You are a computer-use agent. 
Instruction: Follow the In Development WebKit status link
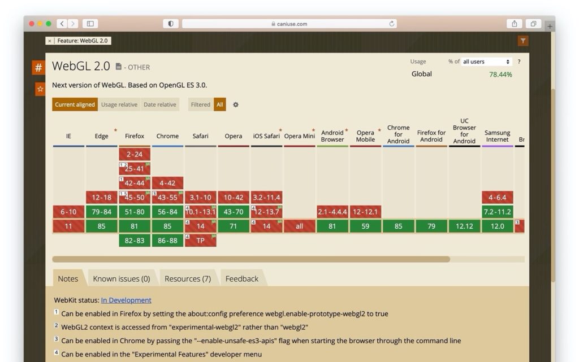[x=126, y=300]
